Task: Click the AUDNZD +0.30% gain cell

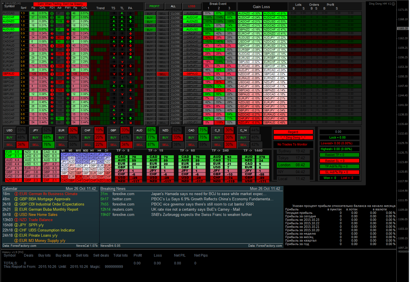Action: (249, 14)
